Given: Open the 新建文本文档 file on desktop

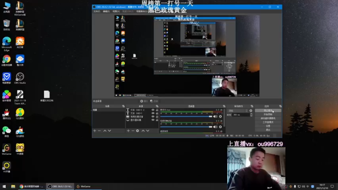Looking at the screenshot, I should click(x=47, y=96).
